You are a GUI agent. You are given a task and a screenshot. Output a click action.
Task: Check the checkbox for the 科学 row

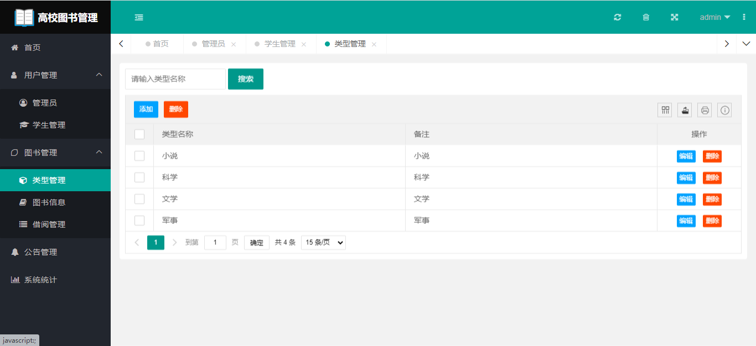click(x=139, y=177)
